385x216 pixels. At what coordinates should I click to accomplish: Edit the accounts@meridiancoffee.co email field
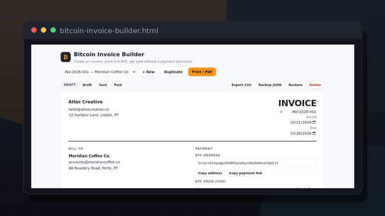(94, 162)
